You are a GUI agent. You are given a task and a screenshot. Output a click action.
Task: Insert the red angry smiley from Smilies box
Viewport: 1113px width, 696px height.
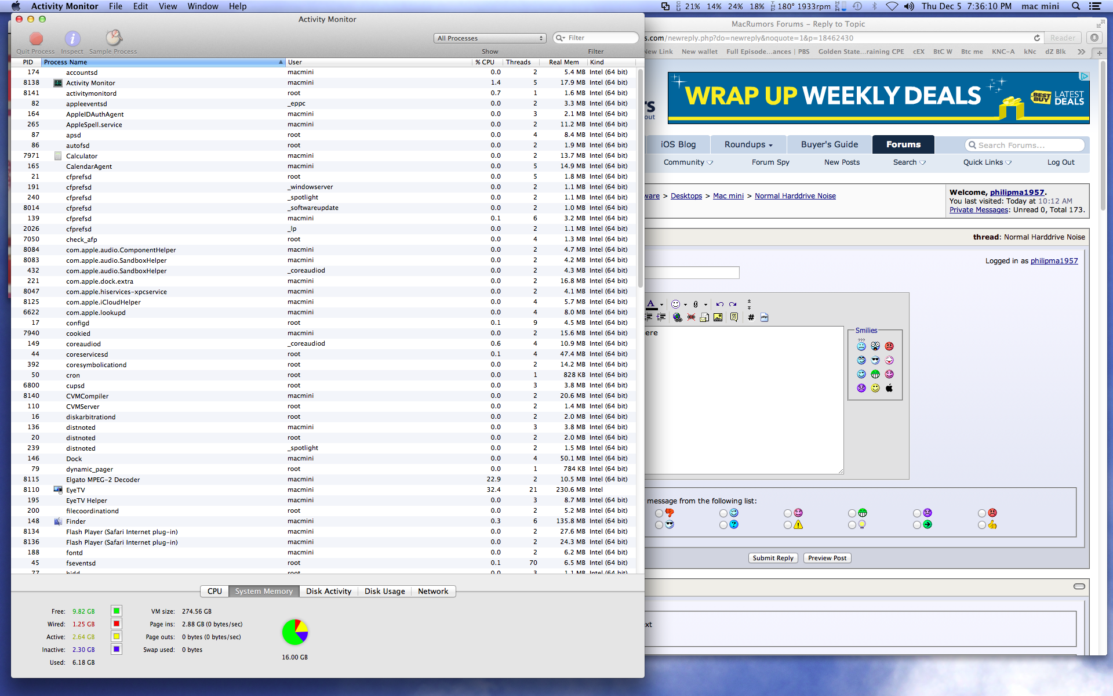[x=889, y=346]
